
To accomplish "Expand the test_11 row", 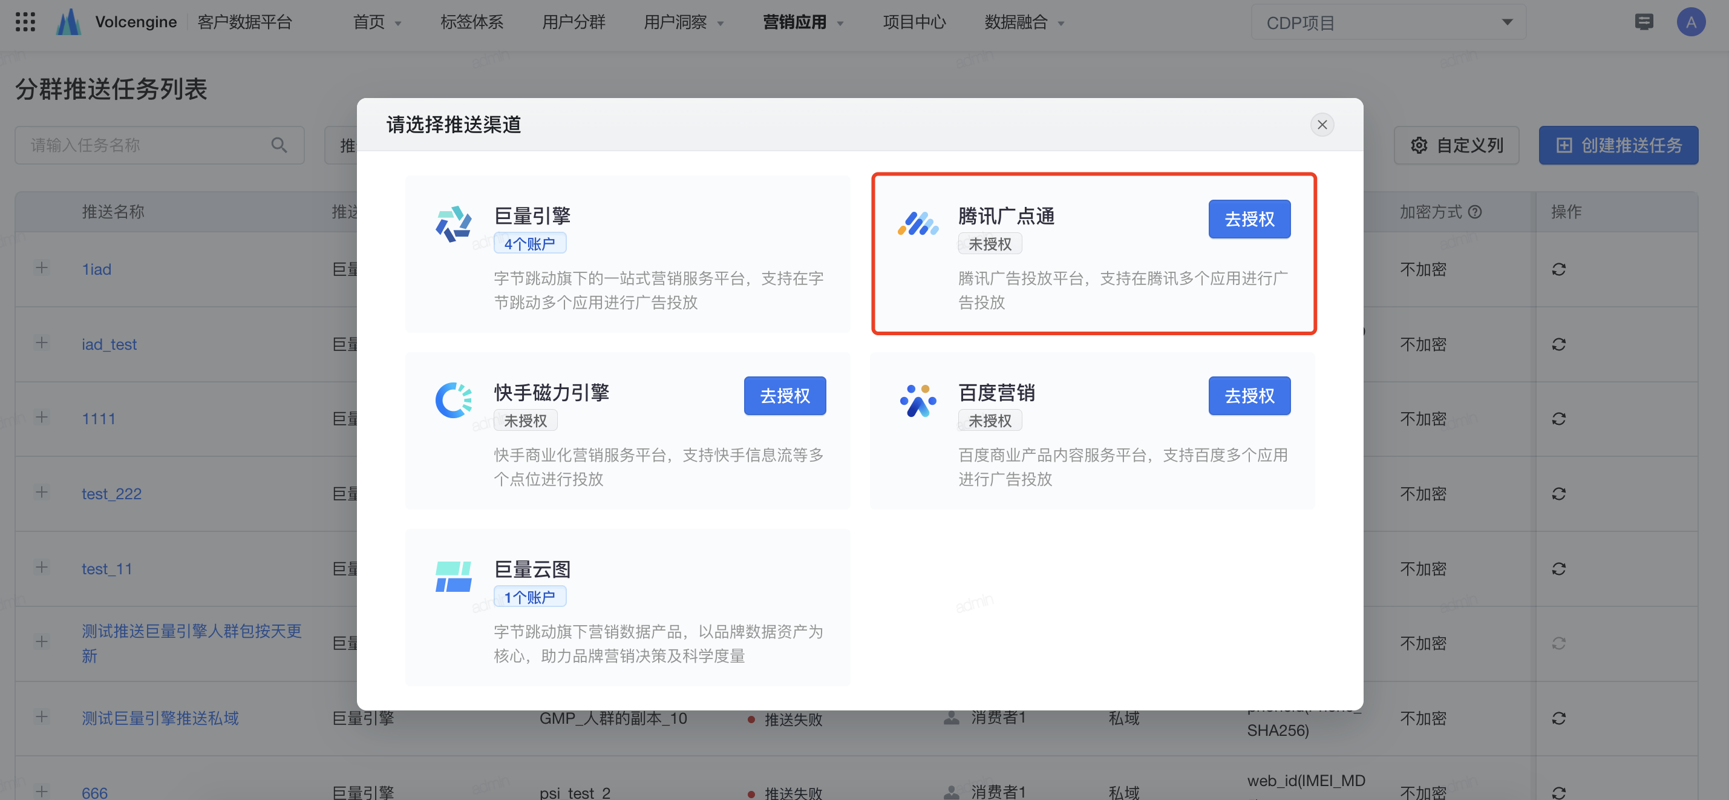I will (42, 568).
